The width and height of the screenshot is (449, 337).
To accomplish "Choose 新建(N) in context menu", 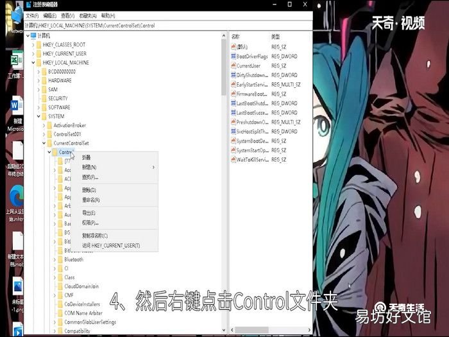I will coord(115,167).
